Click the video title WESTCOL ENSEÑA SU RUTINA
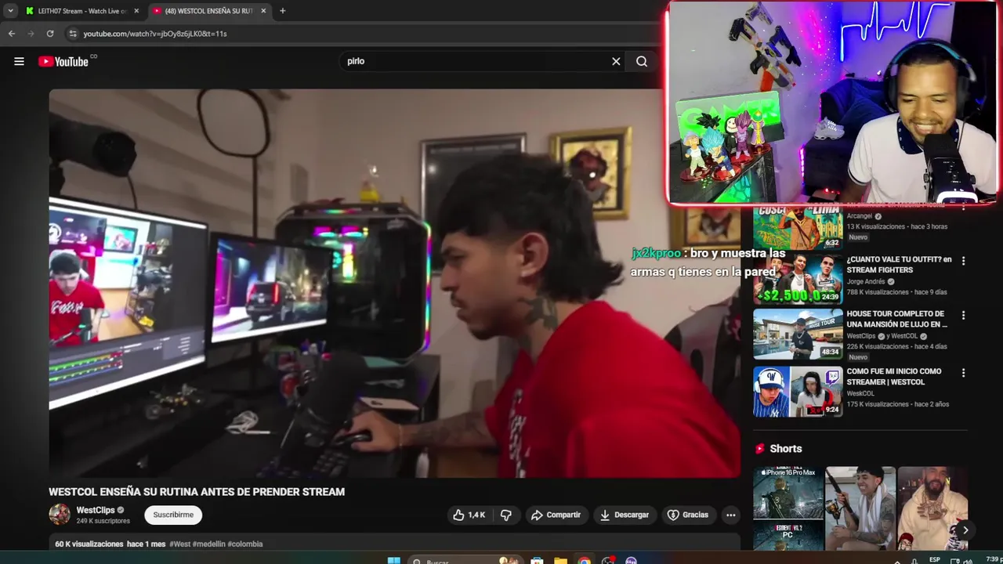1003x564 pixels. (197, 492)
